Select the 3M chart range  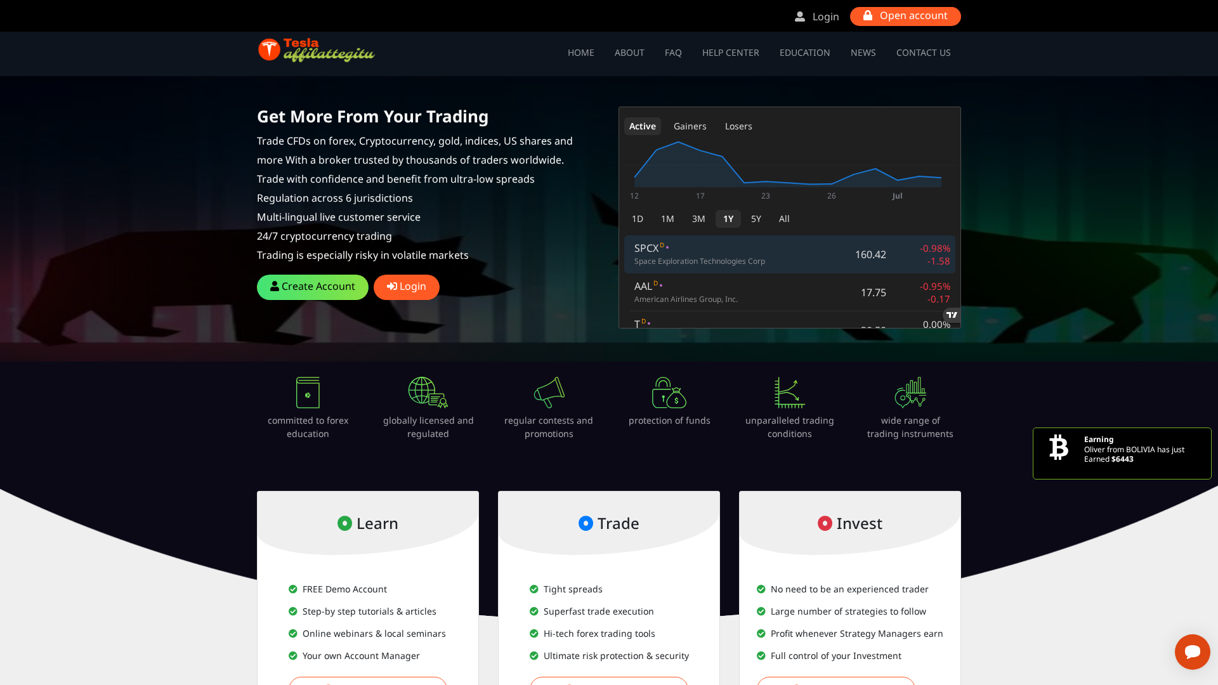click(698, 219)
